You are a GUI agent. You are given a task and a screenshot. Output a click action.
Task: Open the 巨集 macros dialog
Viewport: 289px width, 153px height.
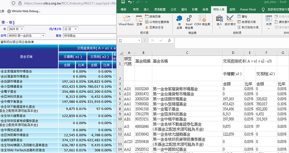[139, 21]
